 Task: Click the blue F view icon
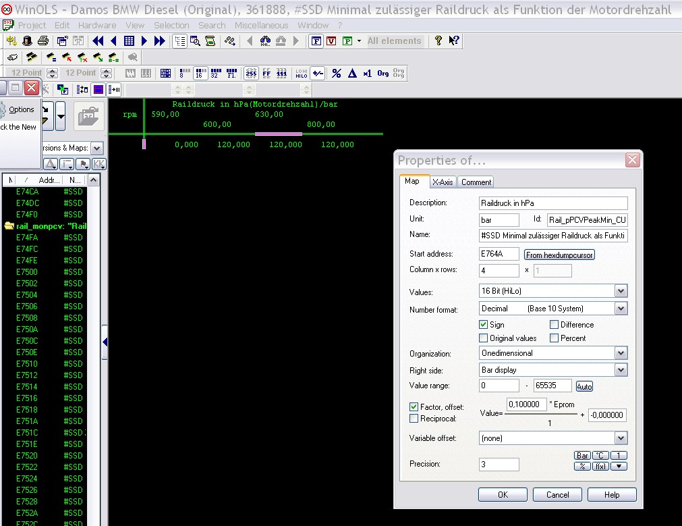point(316,41)
